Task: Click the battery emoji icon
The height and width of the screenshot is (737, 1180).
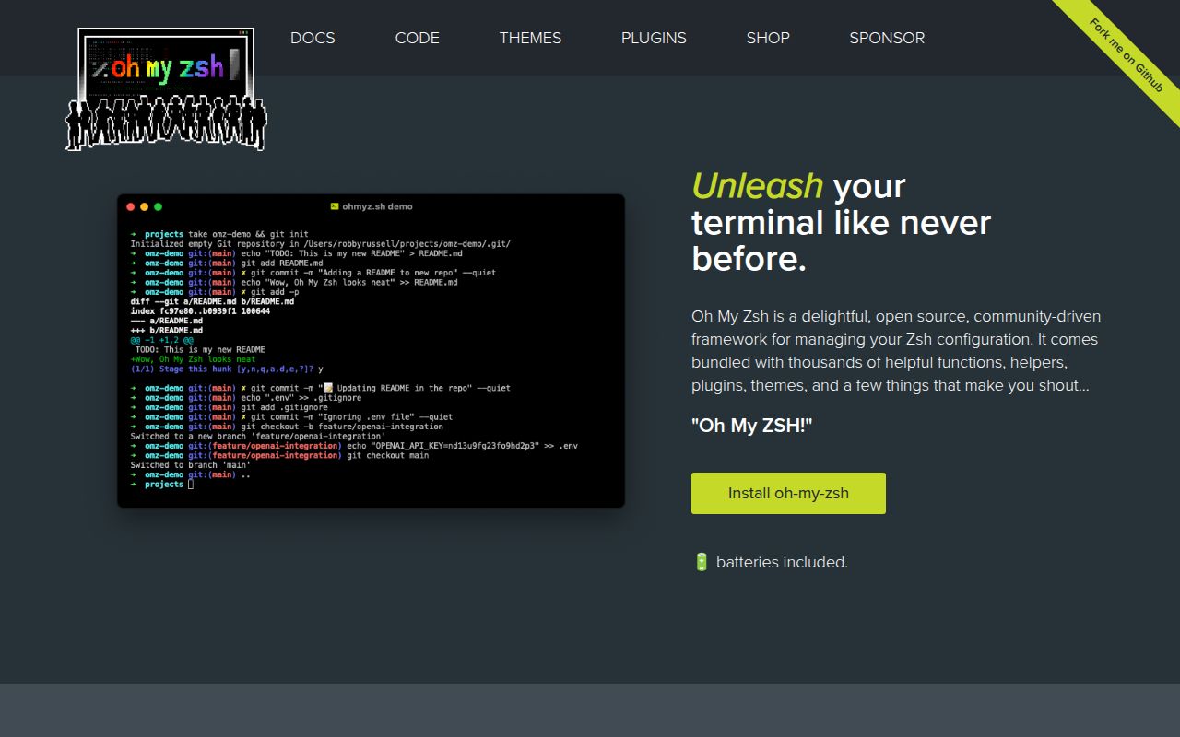Action: [701, 561]
